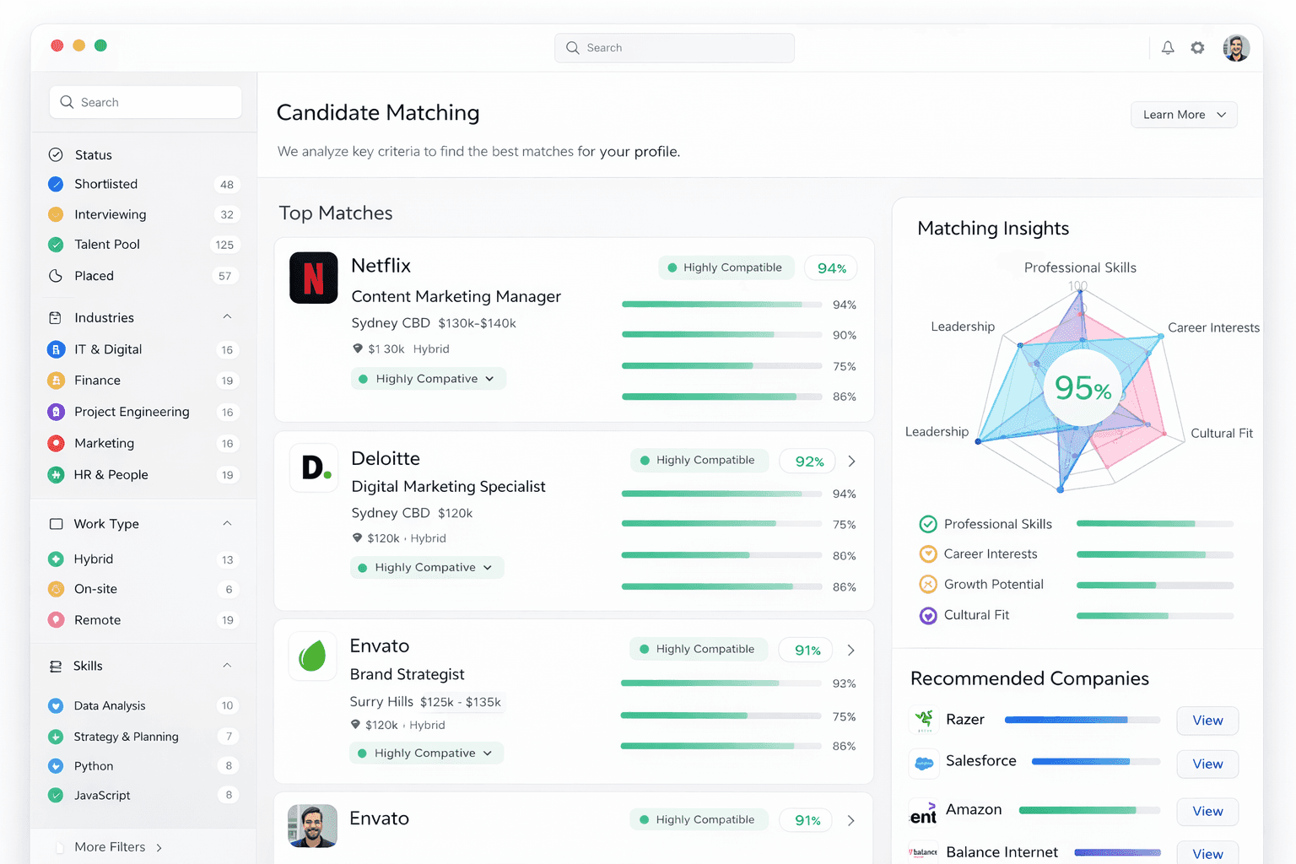Open the candidate photo thumbnail

point(312,826)
